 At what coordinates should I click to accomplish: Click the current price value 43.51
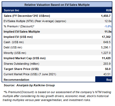coord(107,74)
